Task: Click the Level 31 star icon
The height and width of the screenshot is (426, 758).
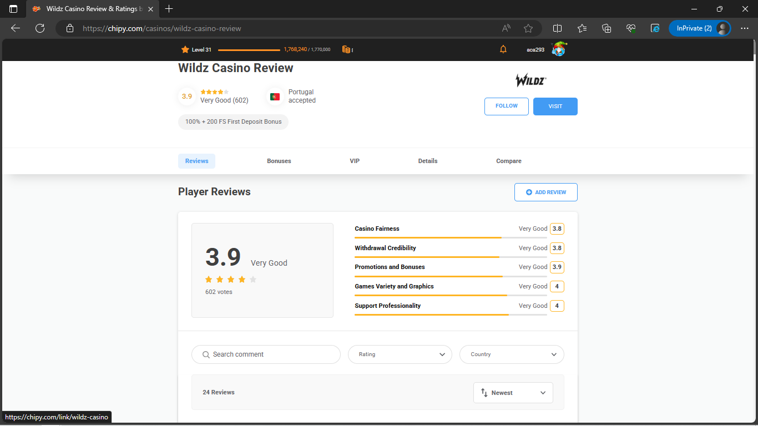Action: (x=185, y=49)
